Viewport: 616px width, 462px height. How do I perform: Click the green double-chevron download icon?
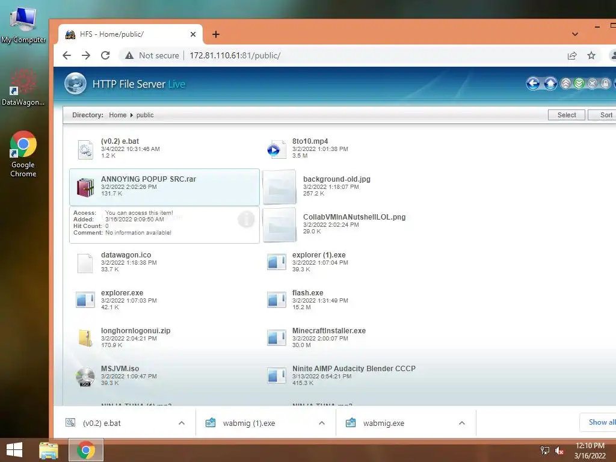coord(579,83)
